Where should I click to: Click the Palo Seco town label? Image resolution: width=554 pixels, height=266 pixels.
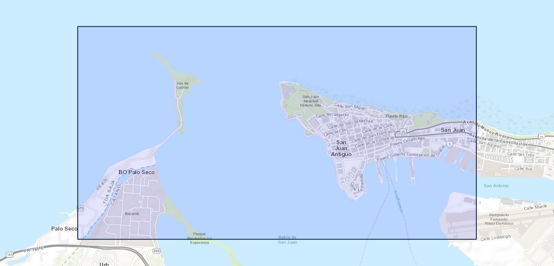coord(64,229)
